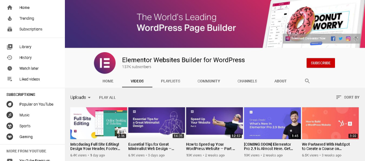Open the SORT BY menu

(x=348, y=97)
